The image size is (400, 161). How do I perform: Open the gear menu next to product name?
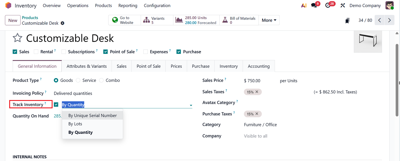(x=62, y=23)
